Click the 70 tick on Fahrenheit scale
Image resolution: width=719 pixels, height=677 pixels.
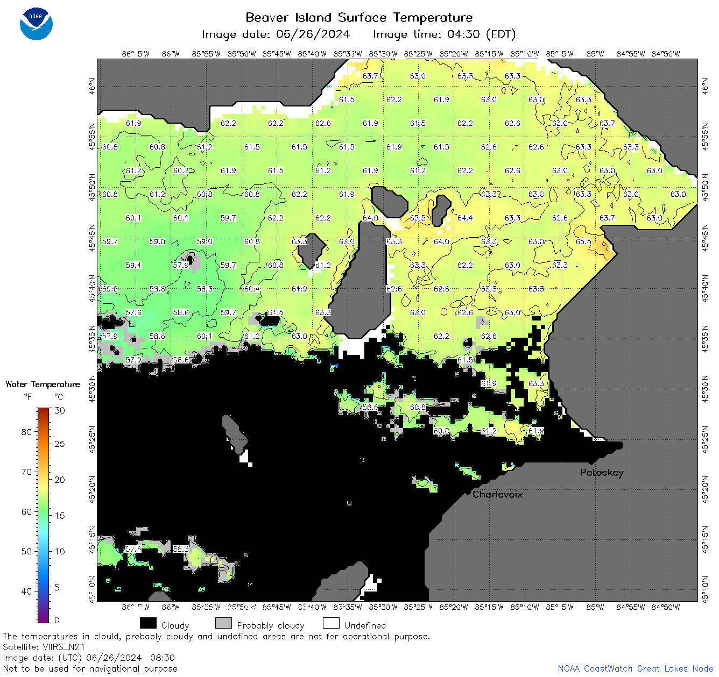pos(26,472)
